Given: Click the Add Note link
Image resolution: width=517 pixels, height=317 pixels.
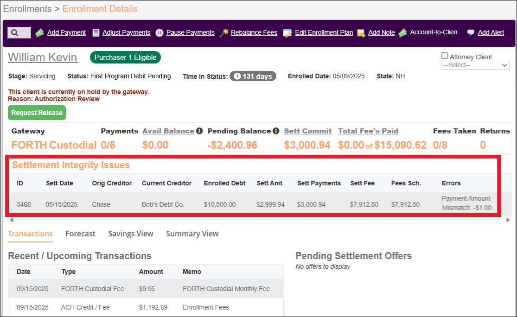Looking at the screenshot, I should coord(382,32).
